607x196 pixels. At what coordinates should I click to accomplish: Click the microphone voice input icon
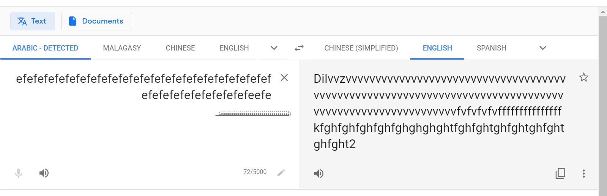click(19, 173)
